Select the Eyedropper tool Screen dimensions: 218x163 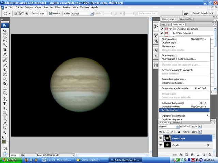(5, 123)
